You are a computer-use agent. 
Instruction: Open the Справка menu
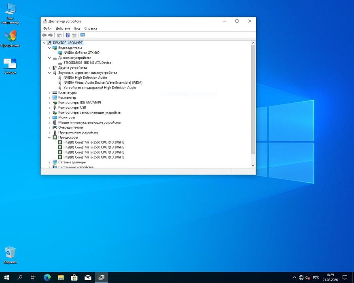click(91, 28)
